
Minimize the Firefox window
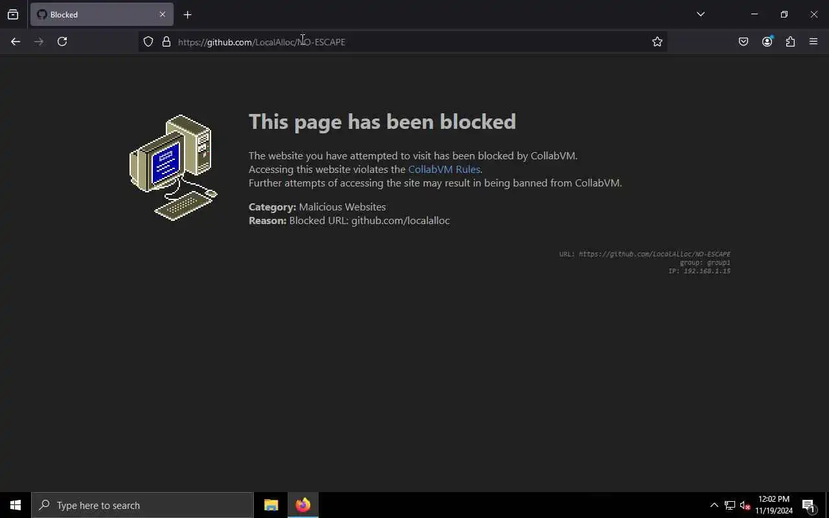click(x=755, y=14)
